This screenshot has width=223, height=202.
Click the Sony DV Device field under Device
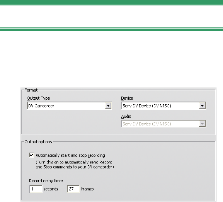tap(163, 106)
